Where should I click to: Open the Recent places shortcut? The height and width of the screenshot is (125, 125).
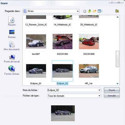click(x=12, y=21)
